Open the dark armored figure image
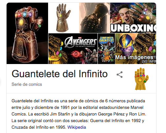The width and height of the screenshot is (166, 133). tap(95, 18)
